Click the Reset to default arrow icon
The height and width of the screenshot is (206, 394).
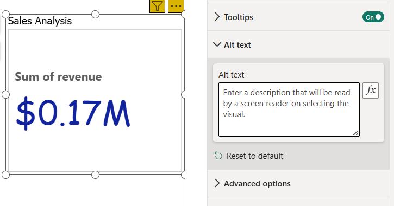218,156
